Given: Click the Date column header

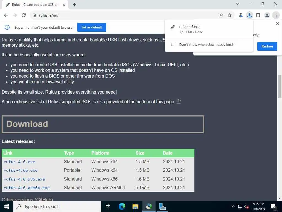Looking at the screenshot, I should (168, 153).
